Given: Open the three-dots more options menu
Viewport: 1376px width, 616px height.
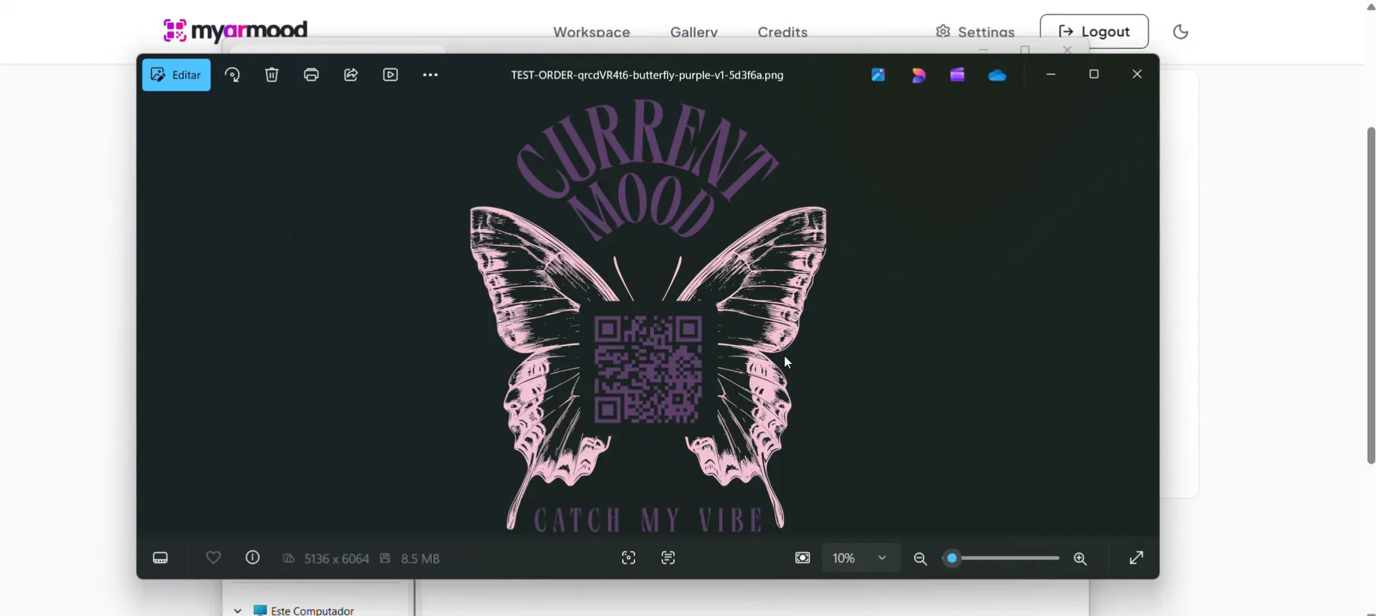Looking at the screenshot, I should pos(430,75).
